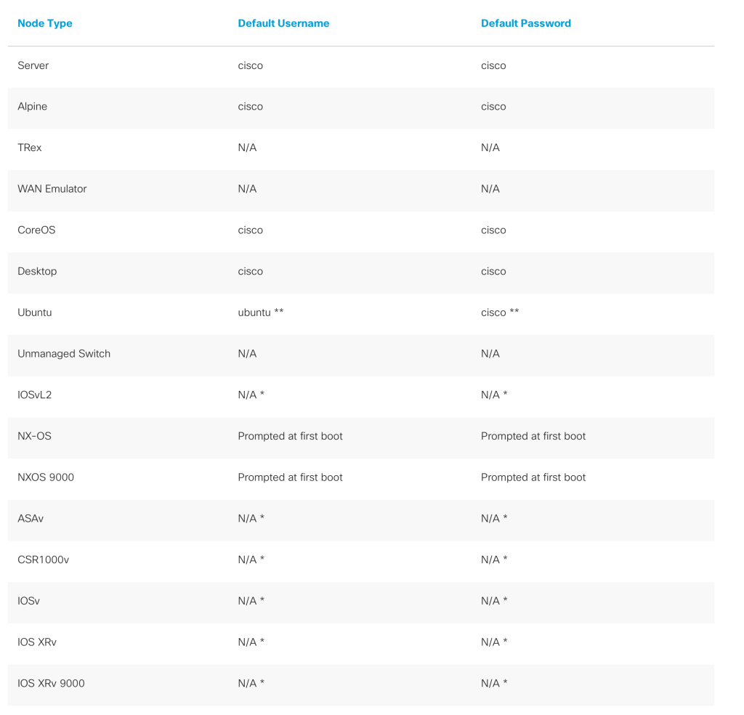Click the cisco ** password for Ubuntu
Screen dimensions: 744x715
click(x=500, y=312)
